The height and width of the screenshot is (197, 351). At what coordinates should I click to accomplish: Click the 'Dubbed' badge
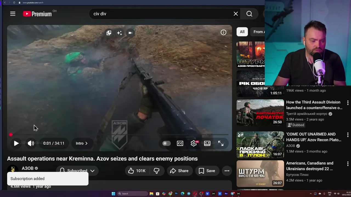tap(296, 125)
